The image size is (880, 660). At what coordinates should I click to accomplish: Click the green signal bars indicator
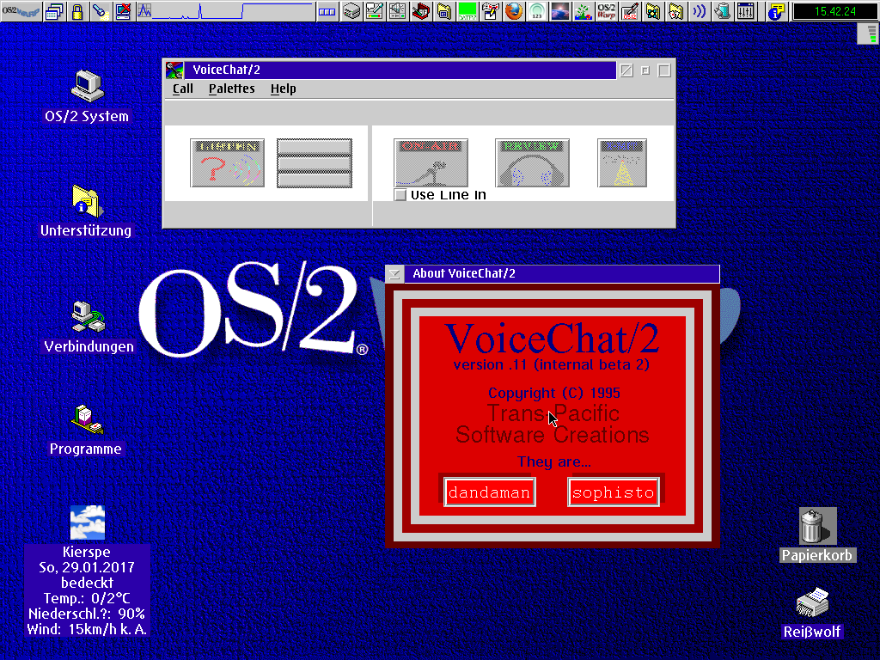coord(870,34)
